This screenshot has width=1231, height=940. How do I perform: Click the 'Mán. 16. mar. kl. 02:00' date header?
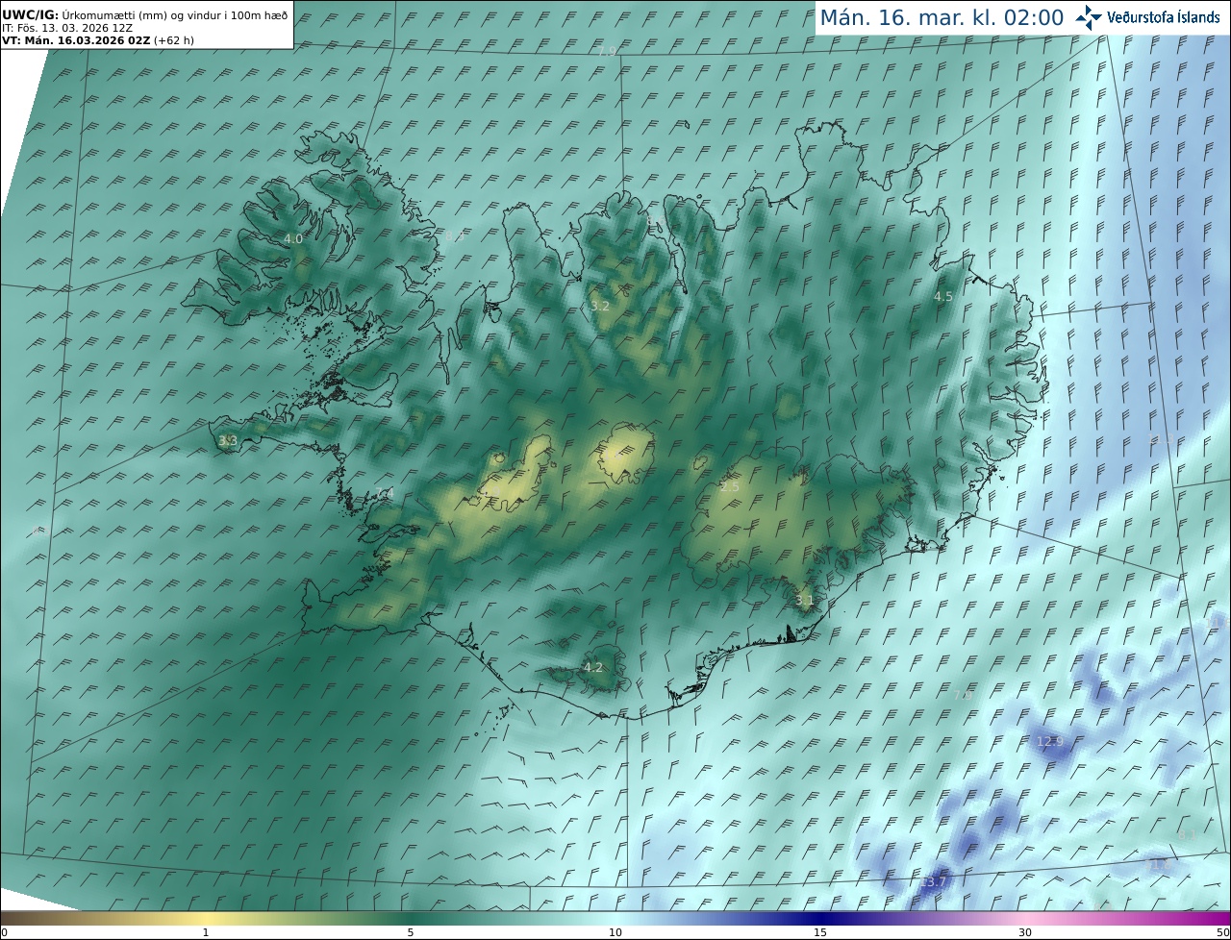pos(941,17)
